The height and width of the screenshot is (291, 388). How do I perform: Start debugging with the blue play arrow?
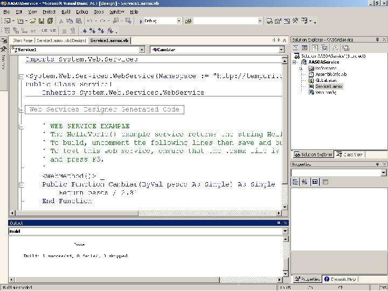[141, 21]
